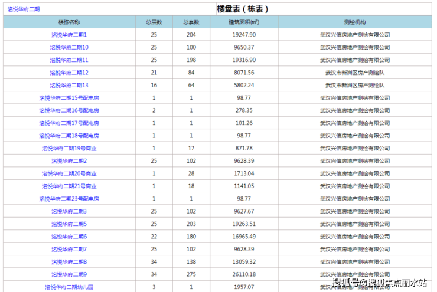The image size is (437, 292).
Task: Select area value 5802.24
Action: coord(244,85)
